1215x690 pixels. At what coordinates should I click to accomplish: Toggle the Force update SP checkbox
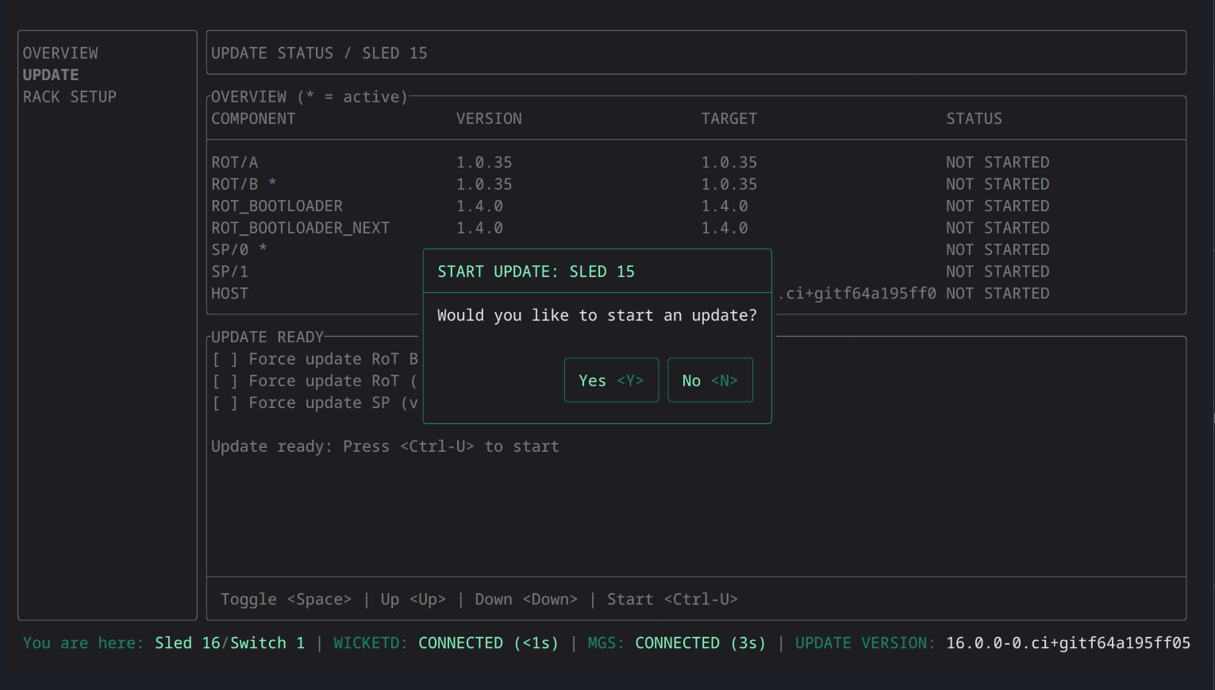225,403
